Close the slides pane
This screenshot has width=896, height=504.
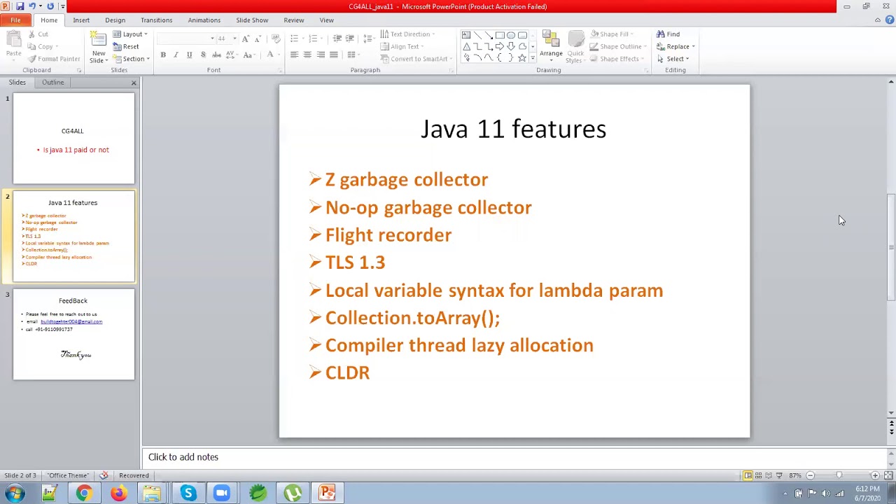[x=134, y=83]
